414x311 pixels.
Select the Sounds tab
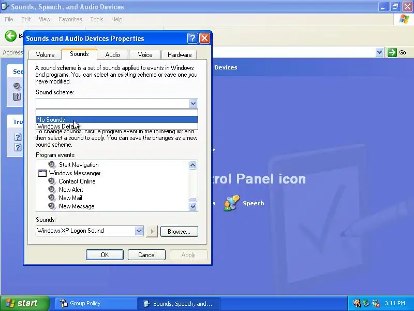(79, 54)
